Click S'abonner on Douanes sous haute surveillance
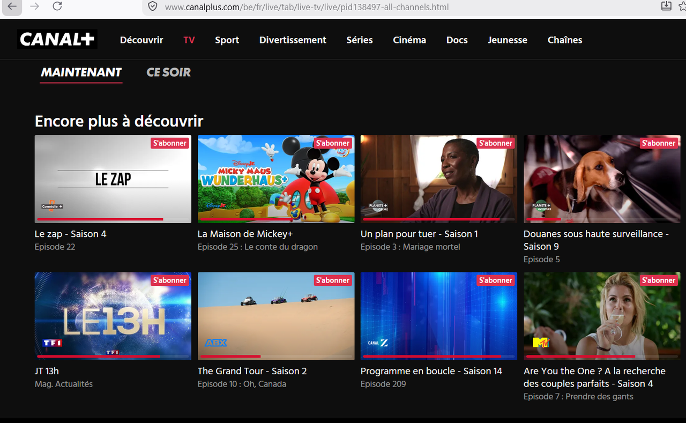 click(x=659, y=143)
